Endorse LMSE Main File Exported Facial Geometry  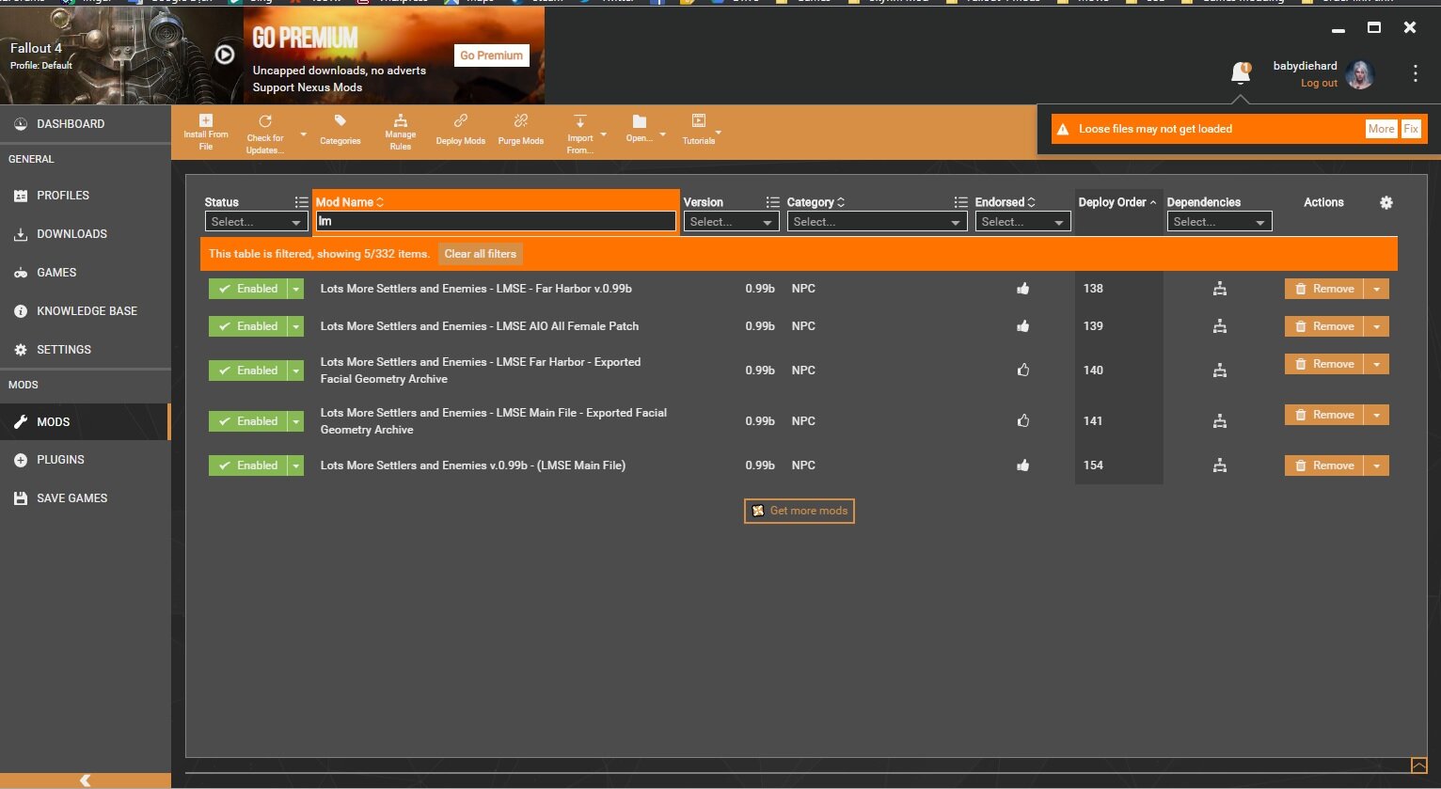point(1023,420)
